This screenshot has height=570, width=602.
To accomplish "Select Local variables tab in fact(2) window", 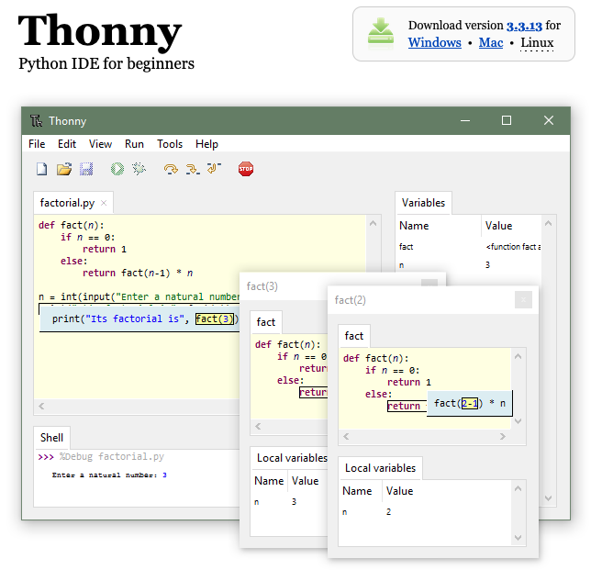I will [380, 468].
